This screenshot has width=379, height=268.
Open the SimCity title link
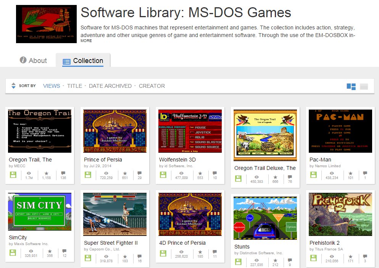click(x=18, y=237)
